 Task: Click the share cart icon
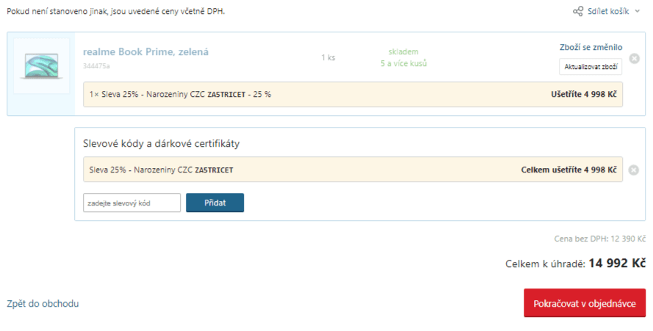pos(577,11)
